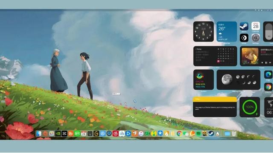The width and height of the screenshot is (273, 153).
Task: Open the world map clock widget
Action: [269, 107]
